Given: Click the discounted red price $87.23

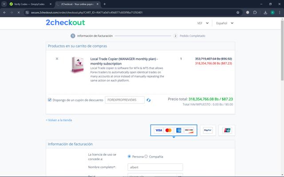Looking at the screenshot, I should (x=213, y=63).
